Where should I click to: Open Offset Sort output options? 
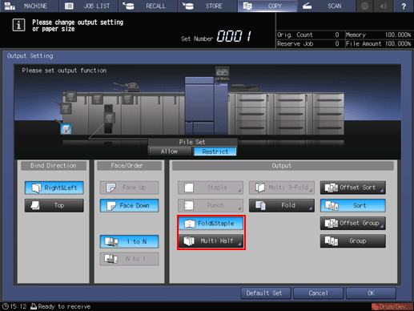tap(353, 188)
